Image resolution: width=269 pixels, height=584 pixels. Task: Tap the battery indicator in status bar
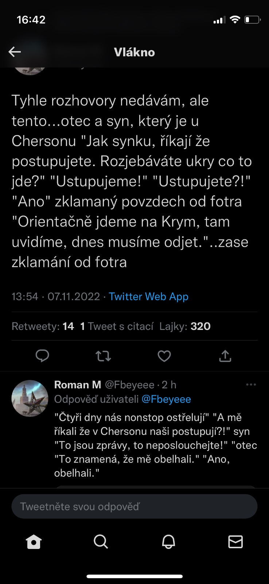pos(252,20)
